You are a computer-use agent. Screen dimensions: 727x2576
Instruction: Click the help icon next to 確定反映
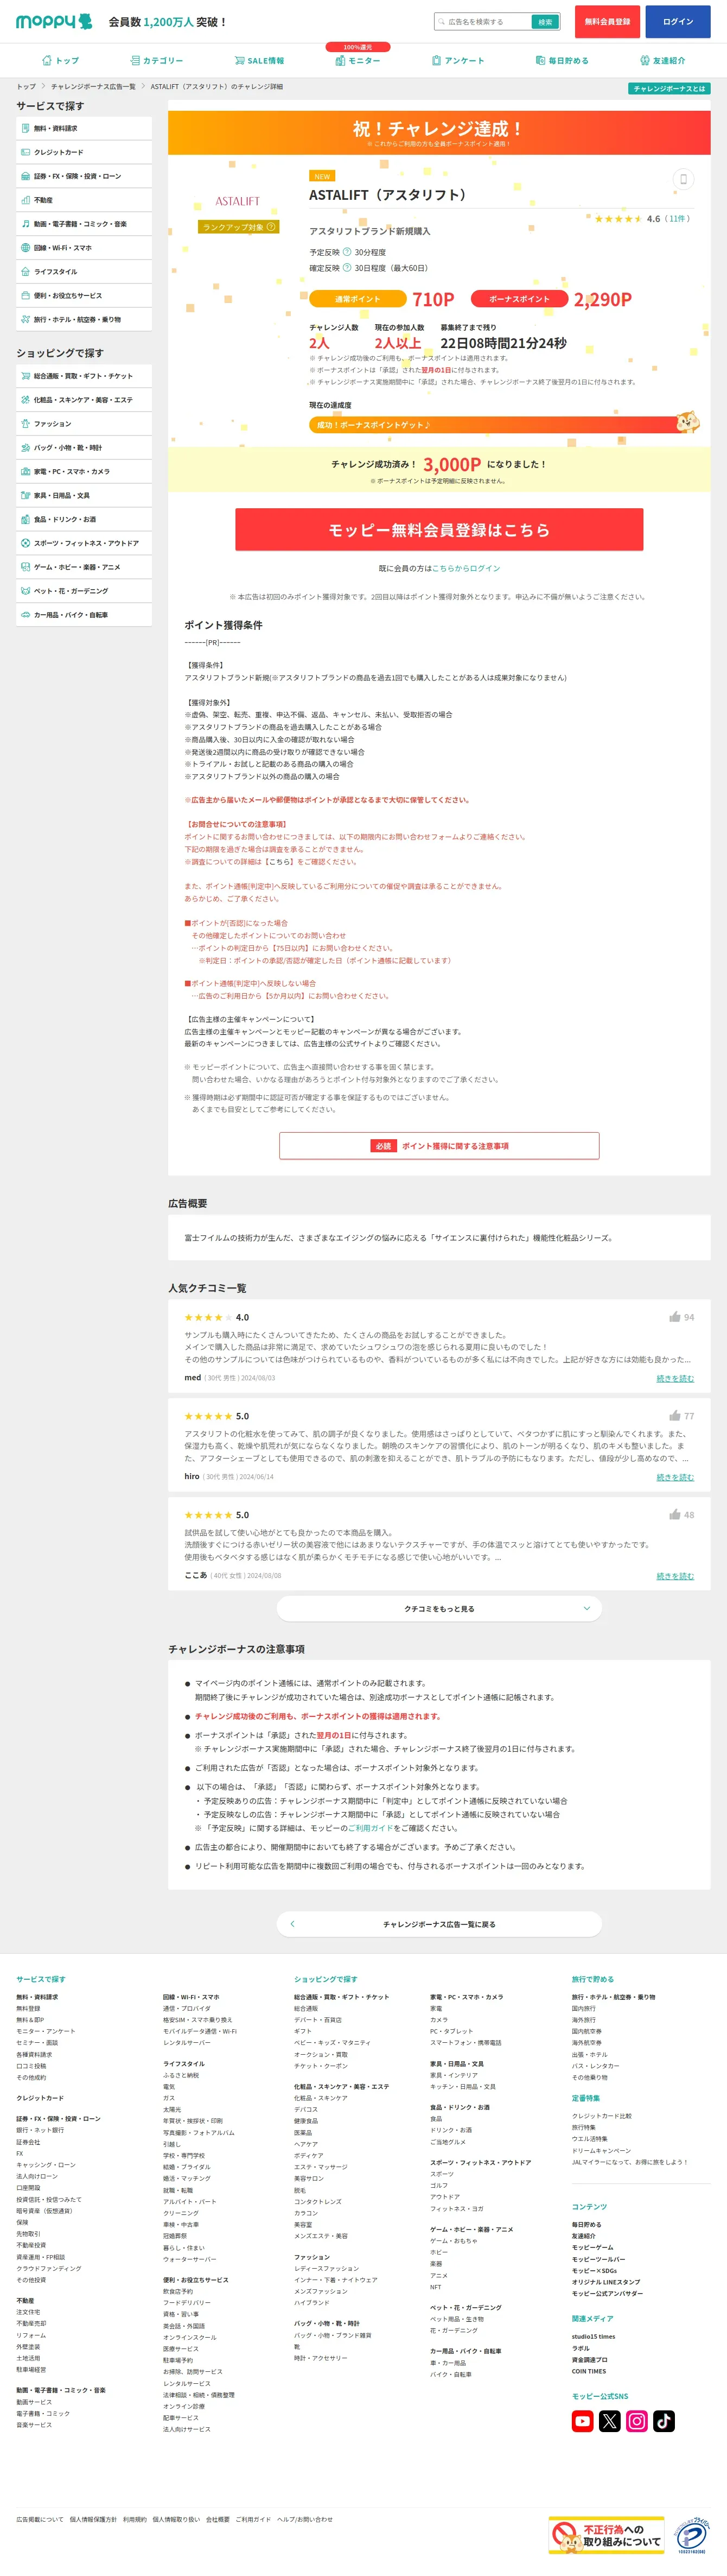(x=347, y=268)
